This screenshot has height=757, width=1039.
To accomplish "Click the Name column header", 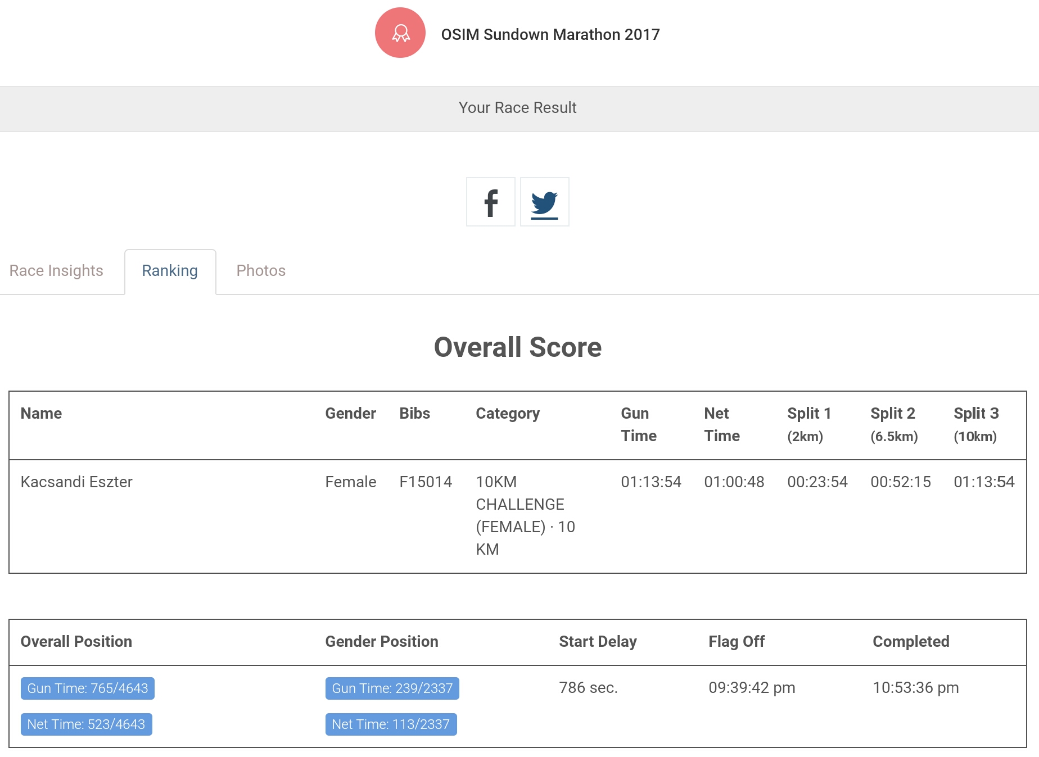I will (x=42, y=414).
